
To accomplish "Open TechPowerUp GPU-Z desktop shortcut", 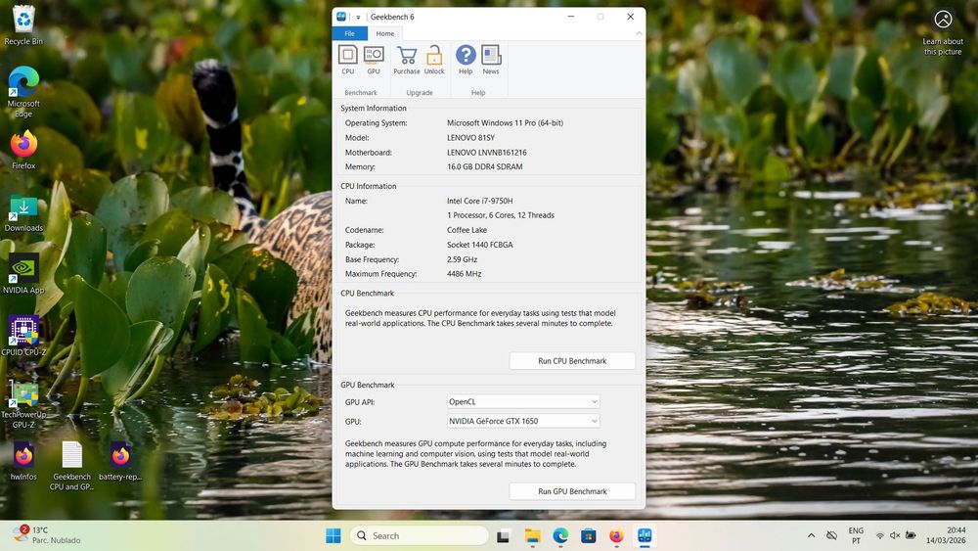I will [23, 403].
